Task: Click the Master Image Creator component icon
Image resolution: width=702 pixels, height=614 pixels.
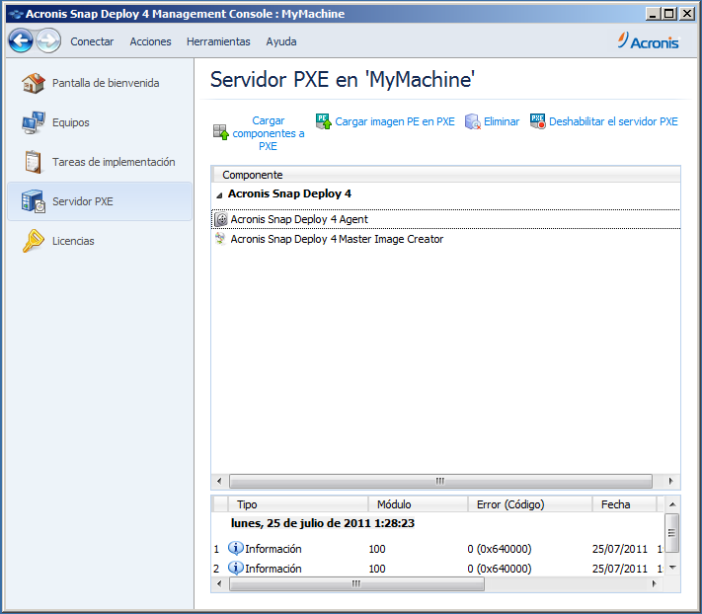Action: [220, 239]
